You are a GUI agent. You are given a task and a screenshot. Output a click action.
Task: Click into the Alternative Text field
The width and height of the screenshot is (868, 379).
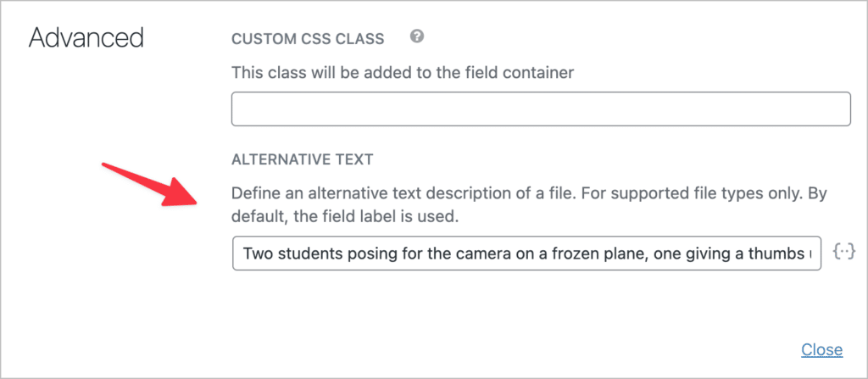[526, 254]
